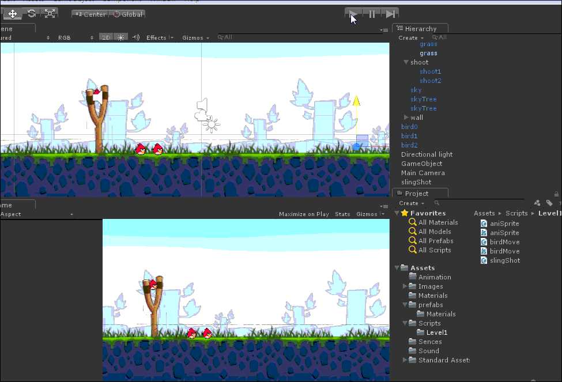Select Main Camera in Hierarchy
562x382 pixels.
coord(423,173)
